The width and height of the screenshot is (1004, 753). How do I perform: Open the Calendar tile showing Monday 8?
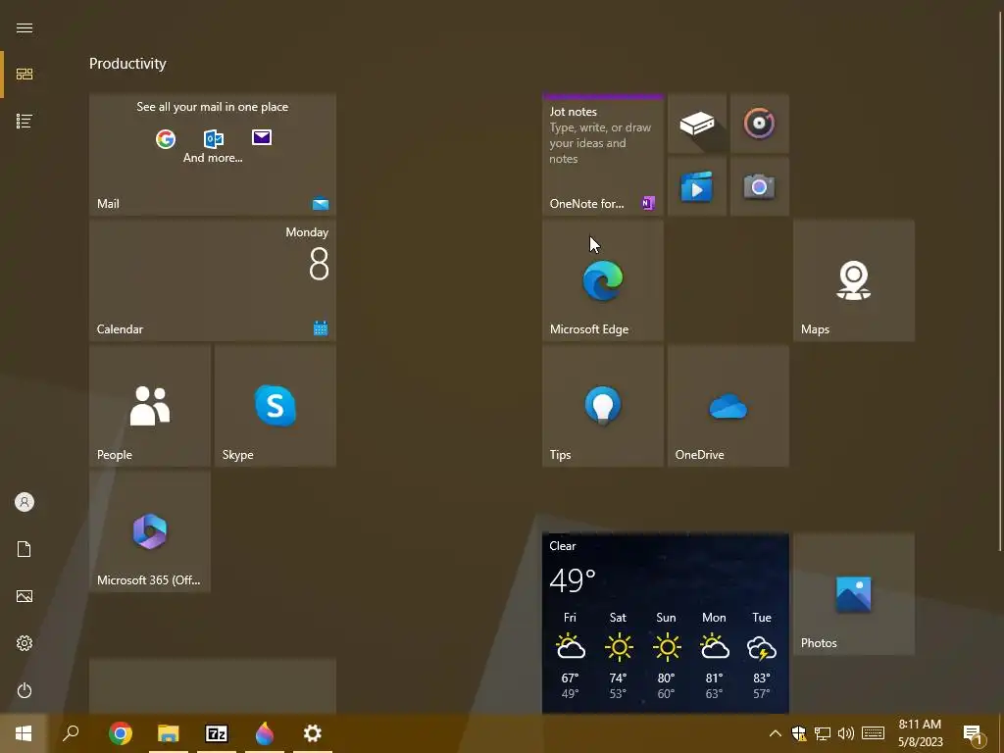pyautogui.click(x=213, y=279)
